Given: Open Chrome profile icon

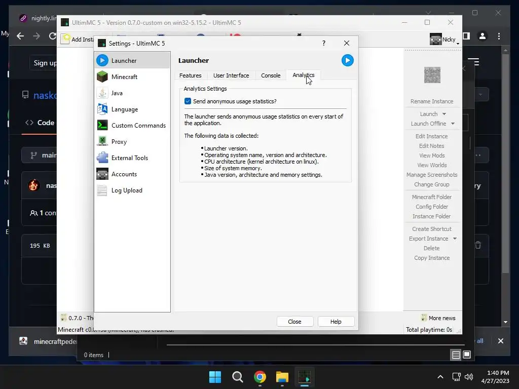Looking at the screenshot, I should (483, 36).
